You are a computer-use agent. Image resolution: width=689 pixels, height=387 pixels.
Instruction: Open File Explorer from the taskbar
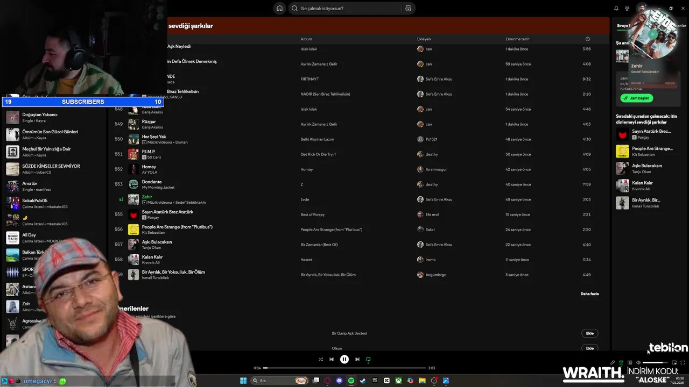click(422, 381)
